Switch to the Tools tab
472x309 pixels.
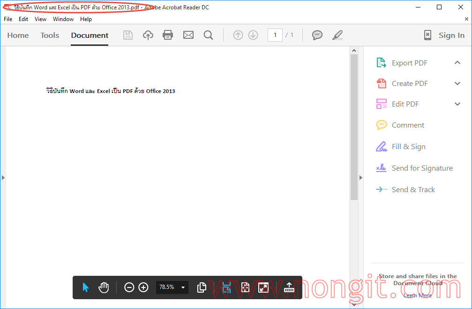click(x=50, y=35)
